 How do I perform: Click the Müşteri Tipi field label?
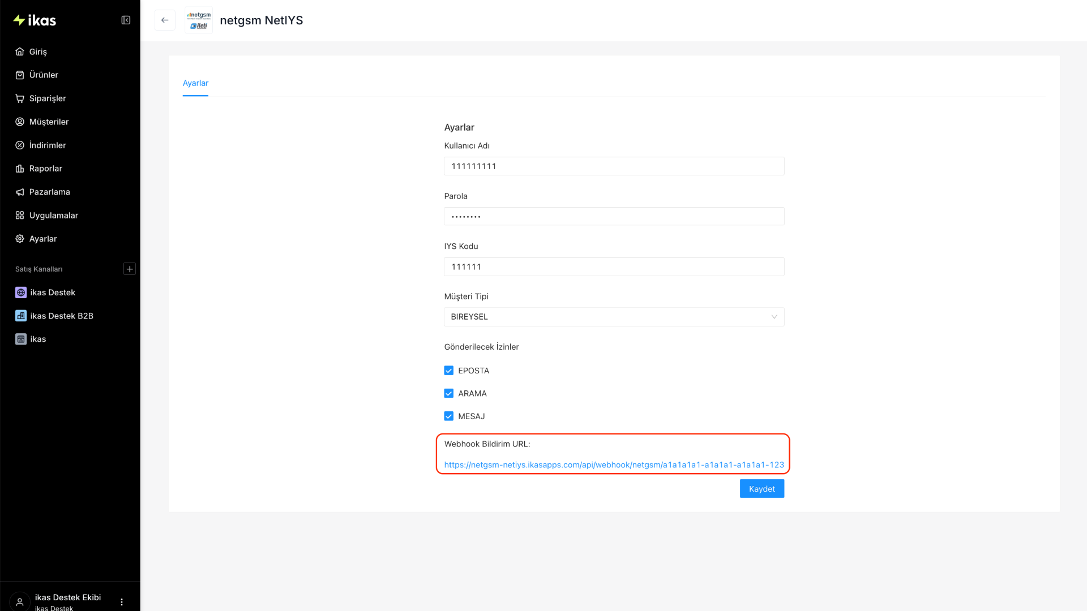point(467,296)
